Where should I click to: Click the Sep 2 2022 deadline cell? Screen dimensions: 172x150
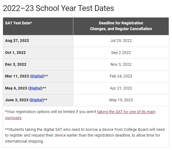[x=121, y=53]
